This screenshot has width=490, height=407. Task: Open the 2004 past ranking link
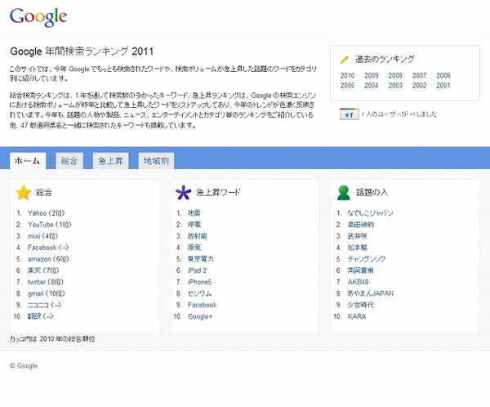(x=372, y=85)
